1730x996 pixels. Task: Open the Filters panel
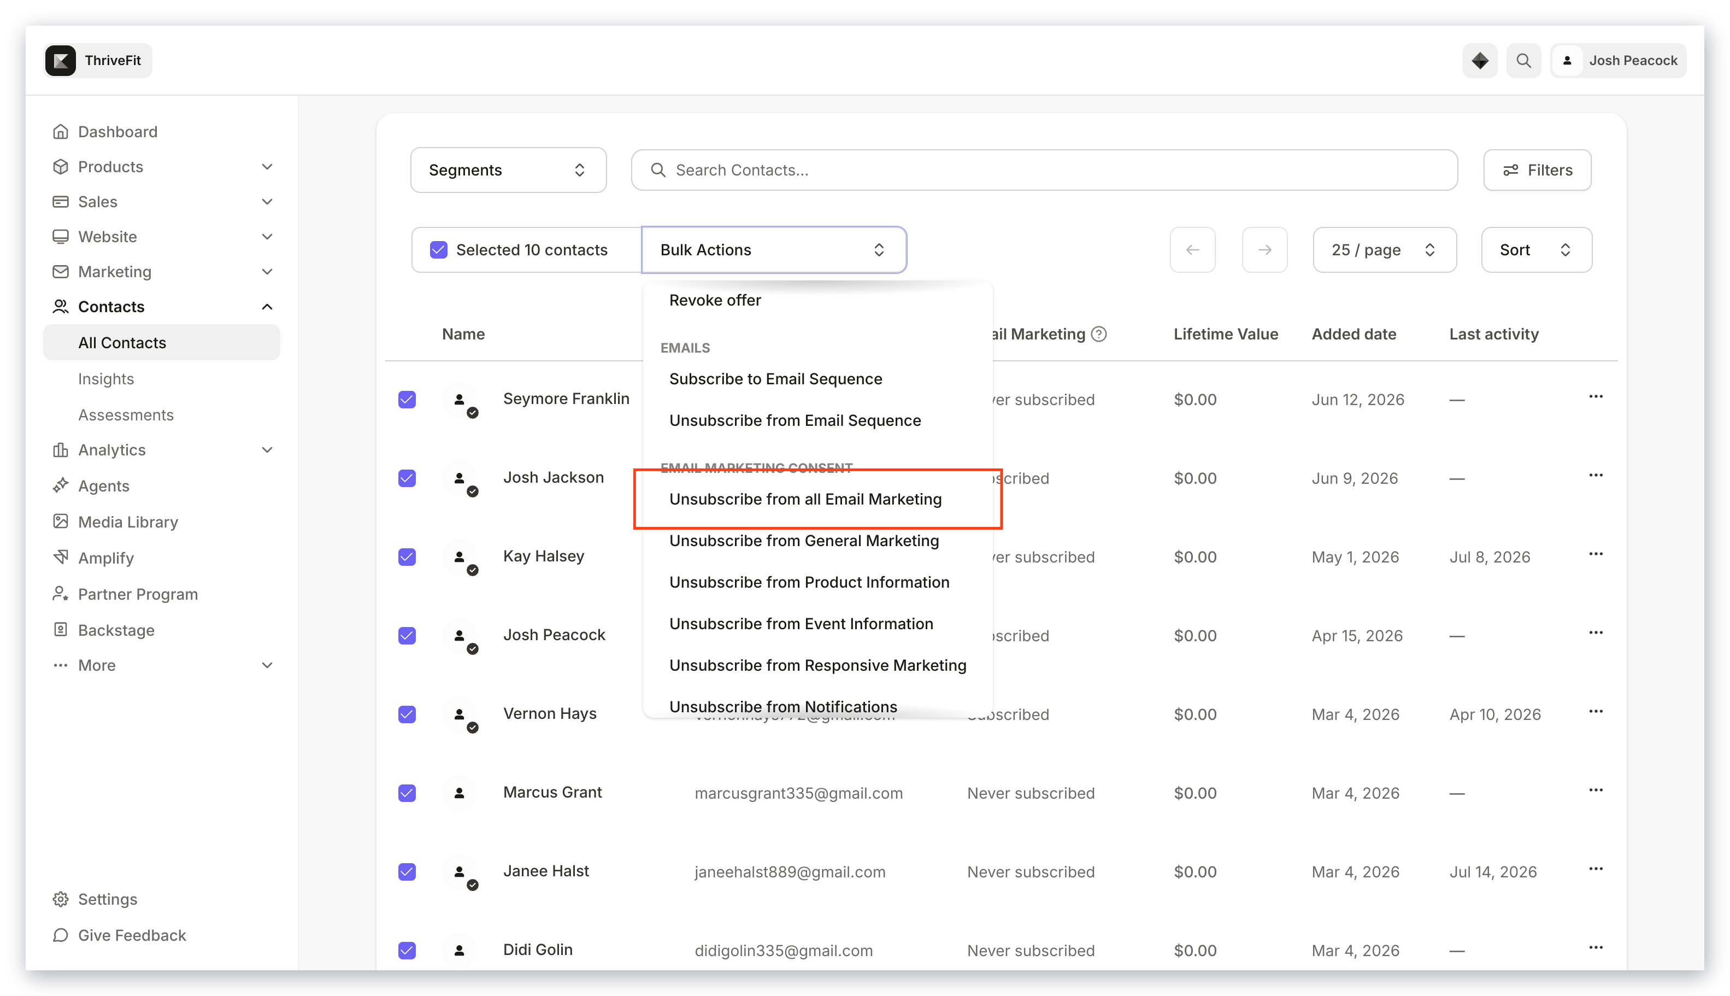pyautogui.click(x=1537, y=169)
